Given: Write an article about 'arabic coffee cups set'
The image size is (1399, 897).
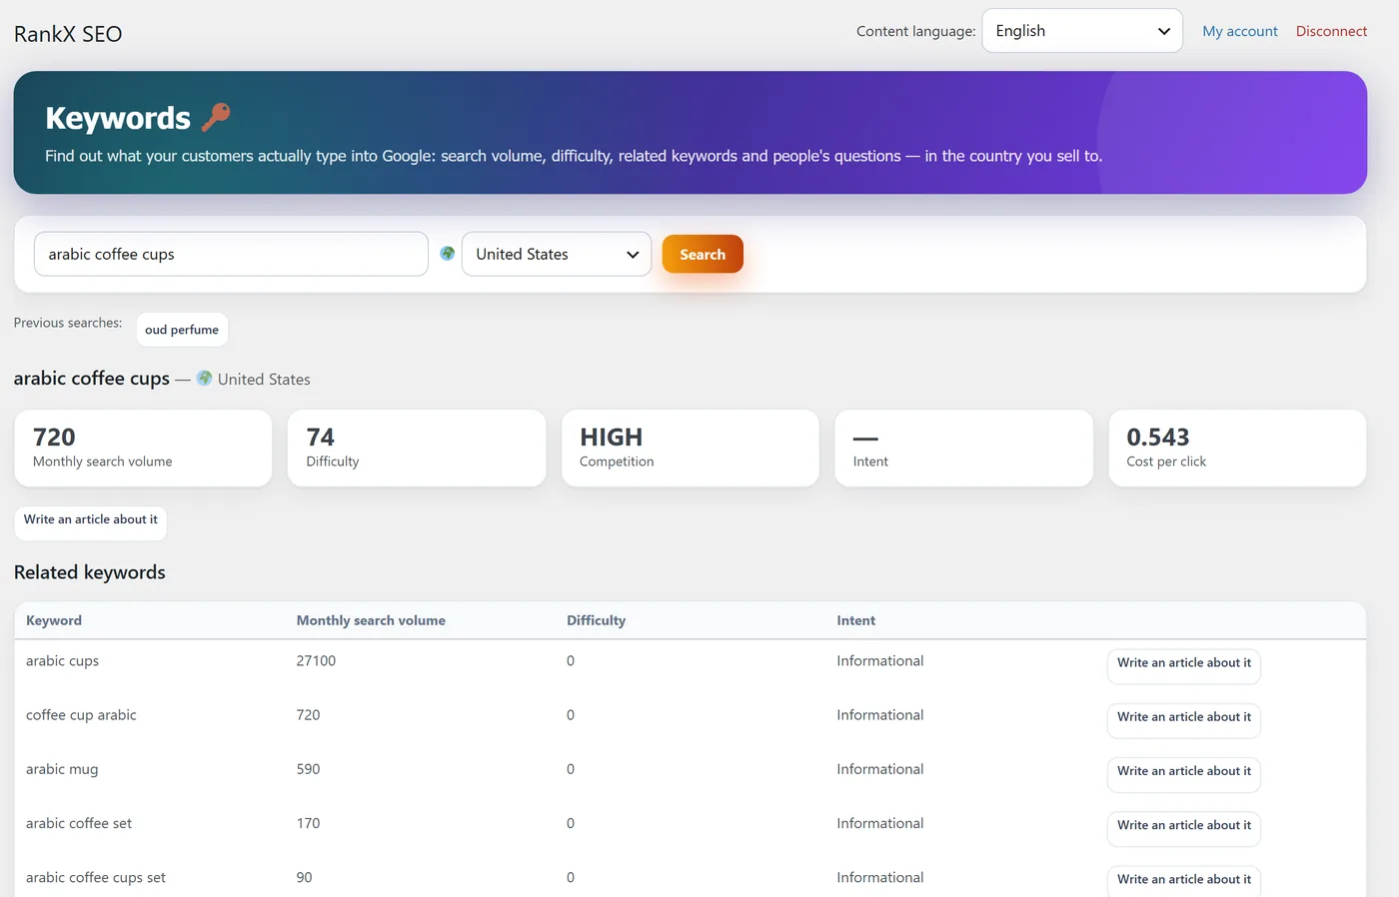Looking at the screenshot, I should [1184, 880].
